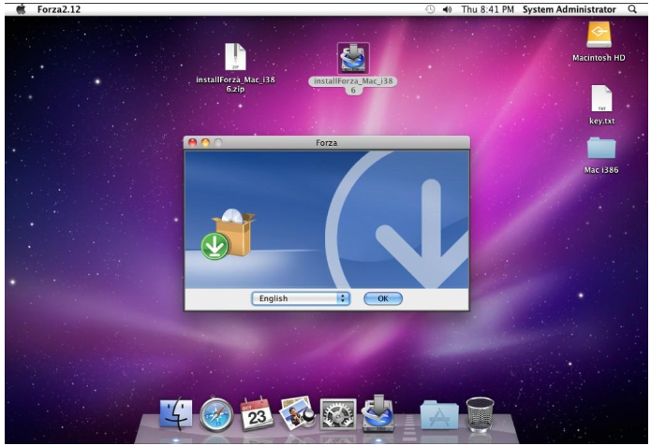Click the OK button in Forza dialog
Screen dimensions: 651x446
[383, 298]
